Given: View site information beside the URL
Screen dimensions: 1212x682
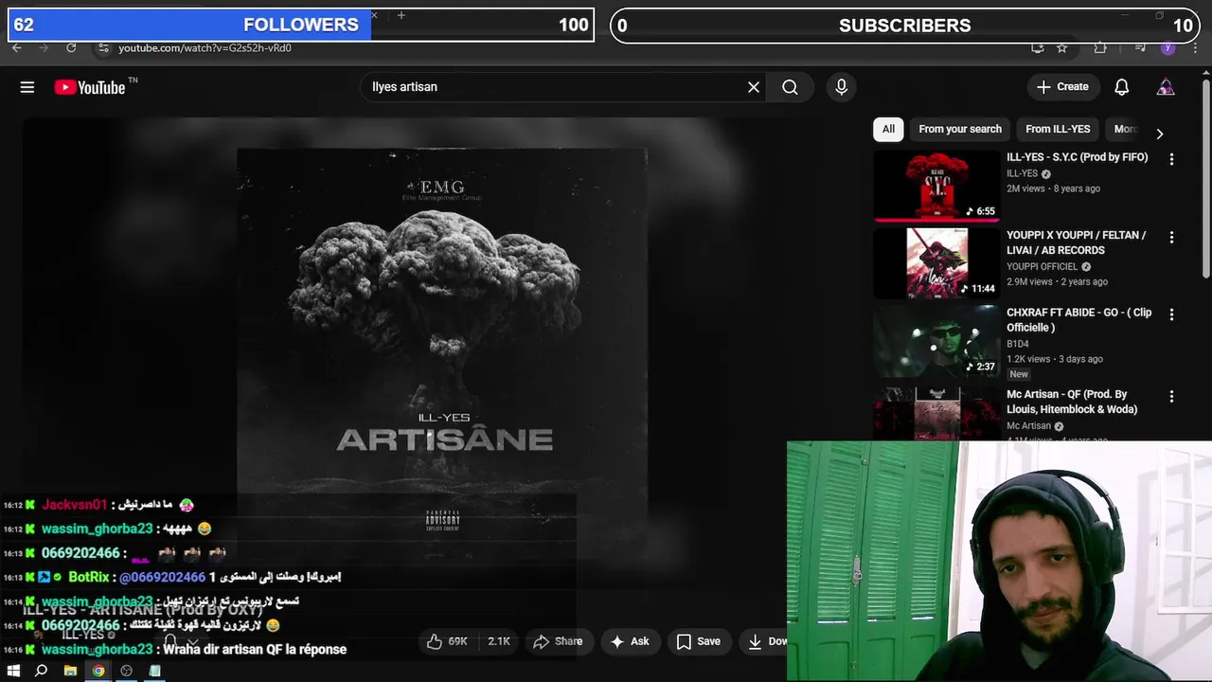Looking at the screenshot, I should [103, 47].
